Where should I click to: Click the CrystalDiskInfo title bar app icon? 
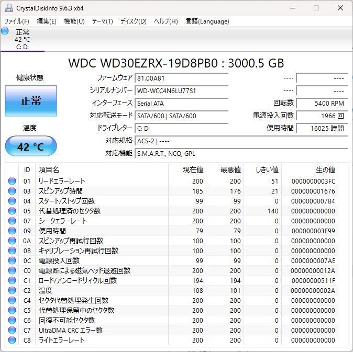pyautogui.click(x=9, y=8)
